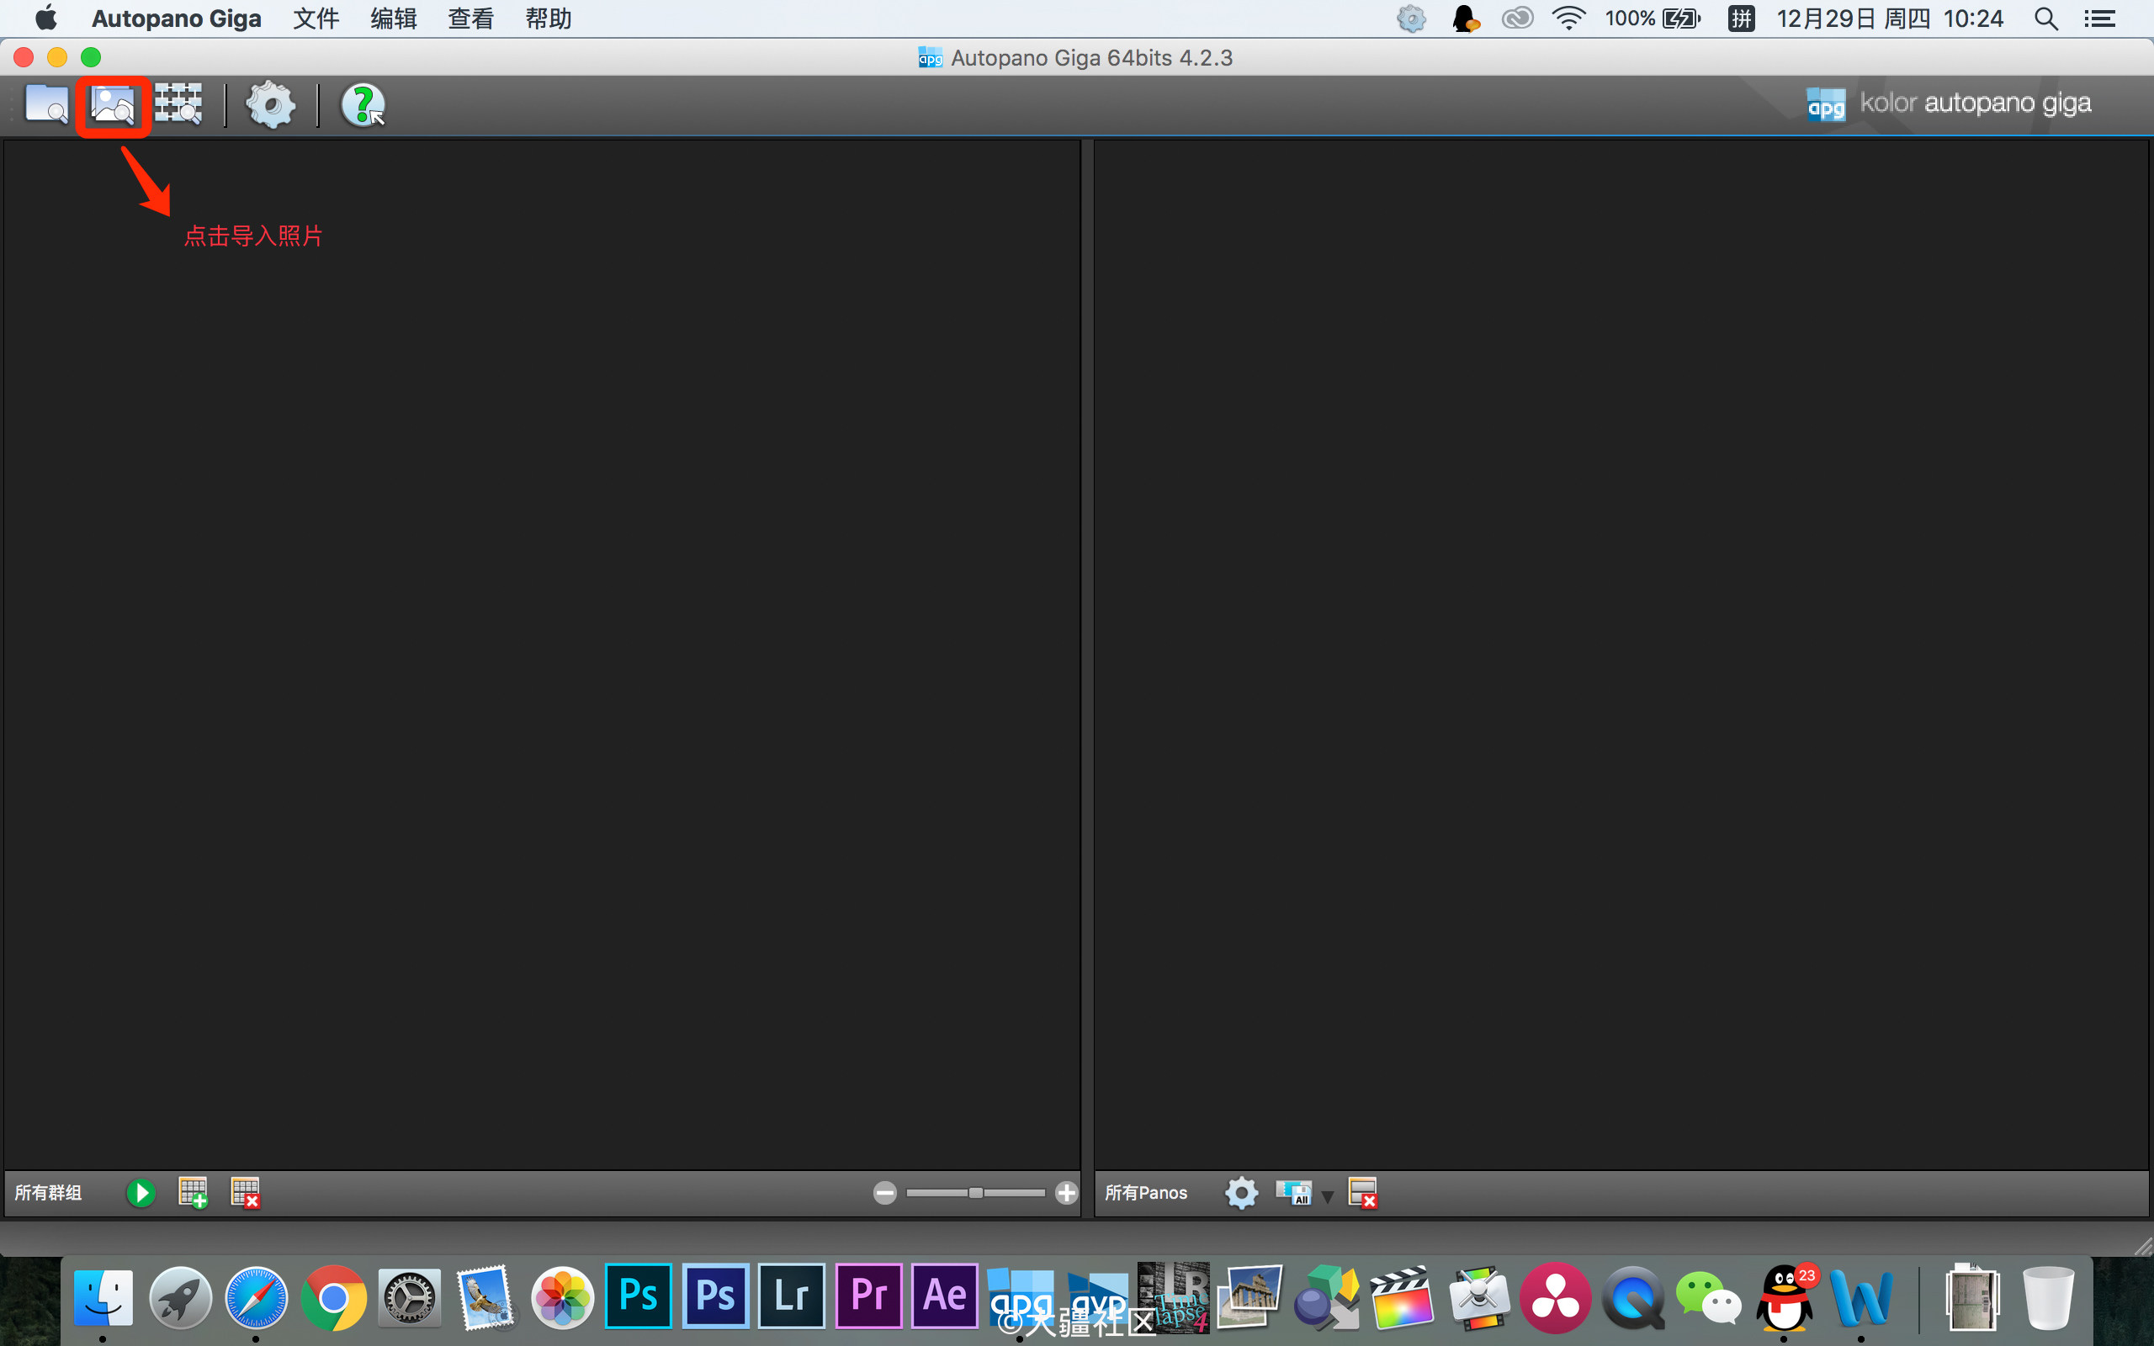This screenshot has height=1346, width=2154.
Task: Open the blue W Word icon in Dock
Action: (x=1861, y=1297)
